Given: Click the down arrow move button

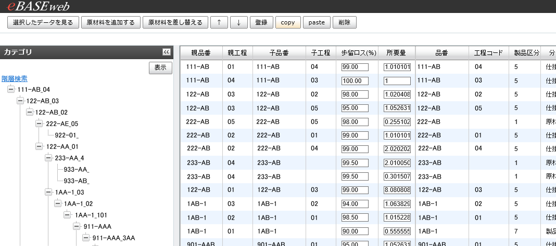Looking at the screenshot, I should coord(239,22).
